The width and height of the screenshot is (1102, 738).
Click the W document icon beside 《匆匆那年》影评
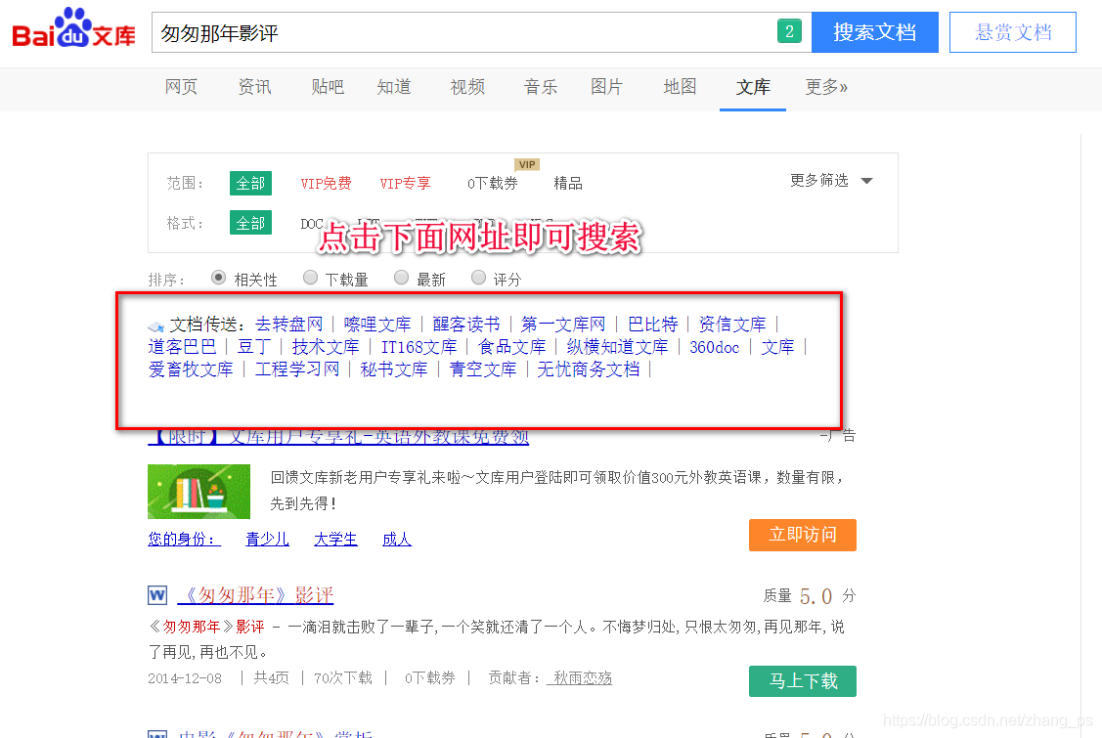(x=157, y=595)
